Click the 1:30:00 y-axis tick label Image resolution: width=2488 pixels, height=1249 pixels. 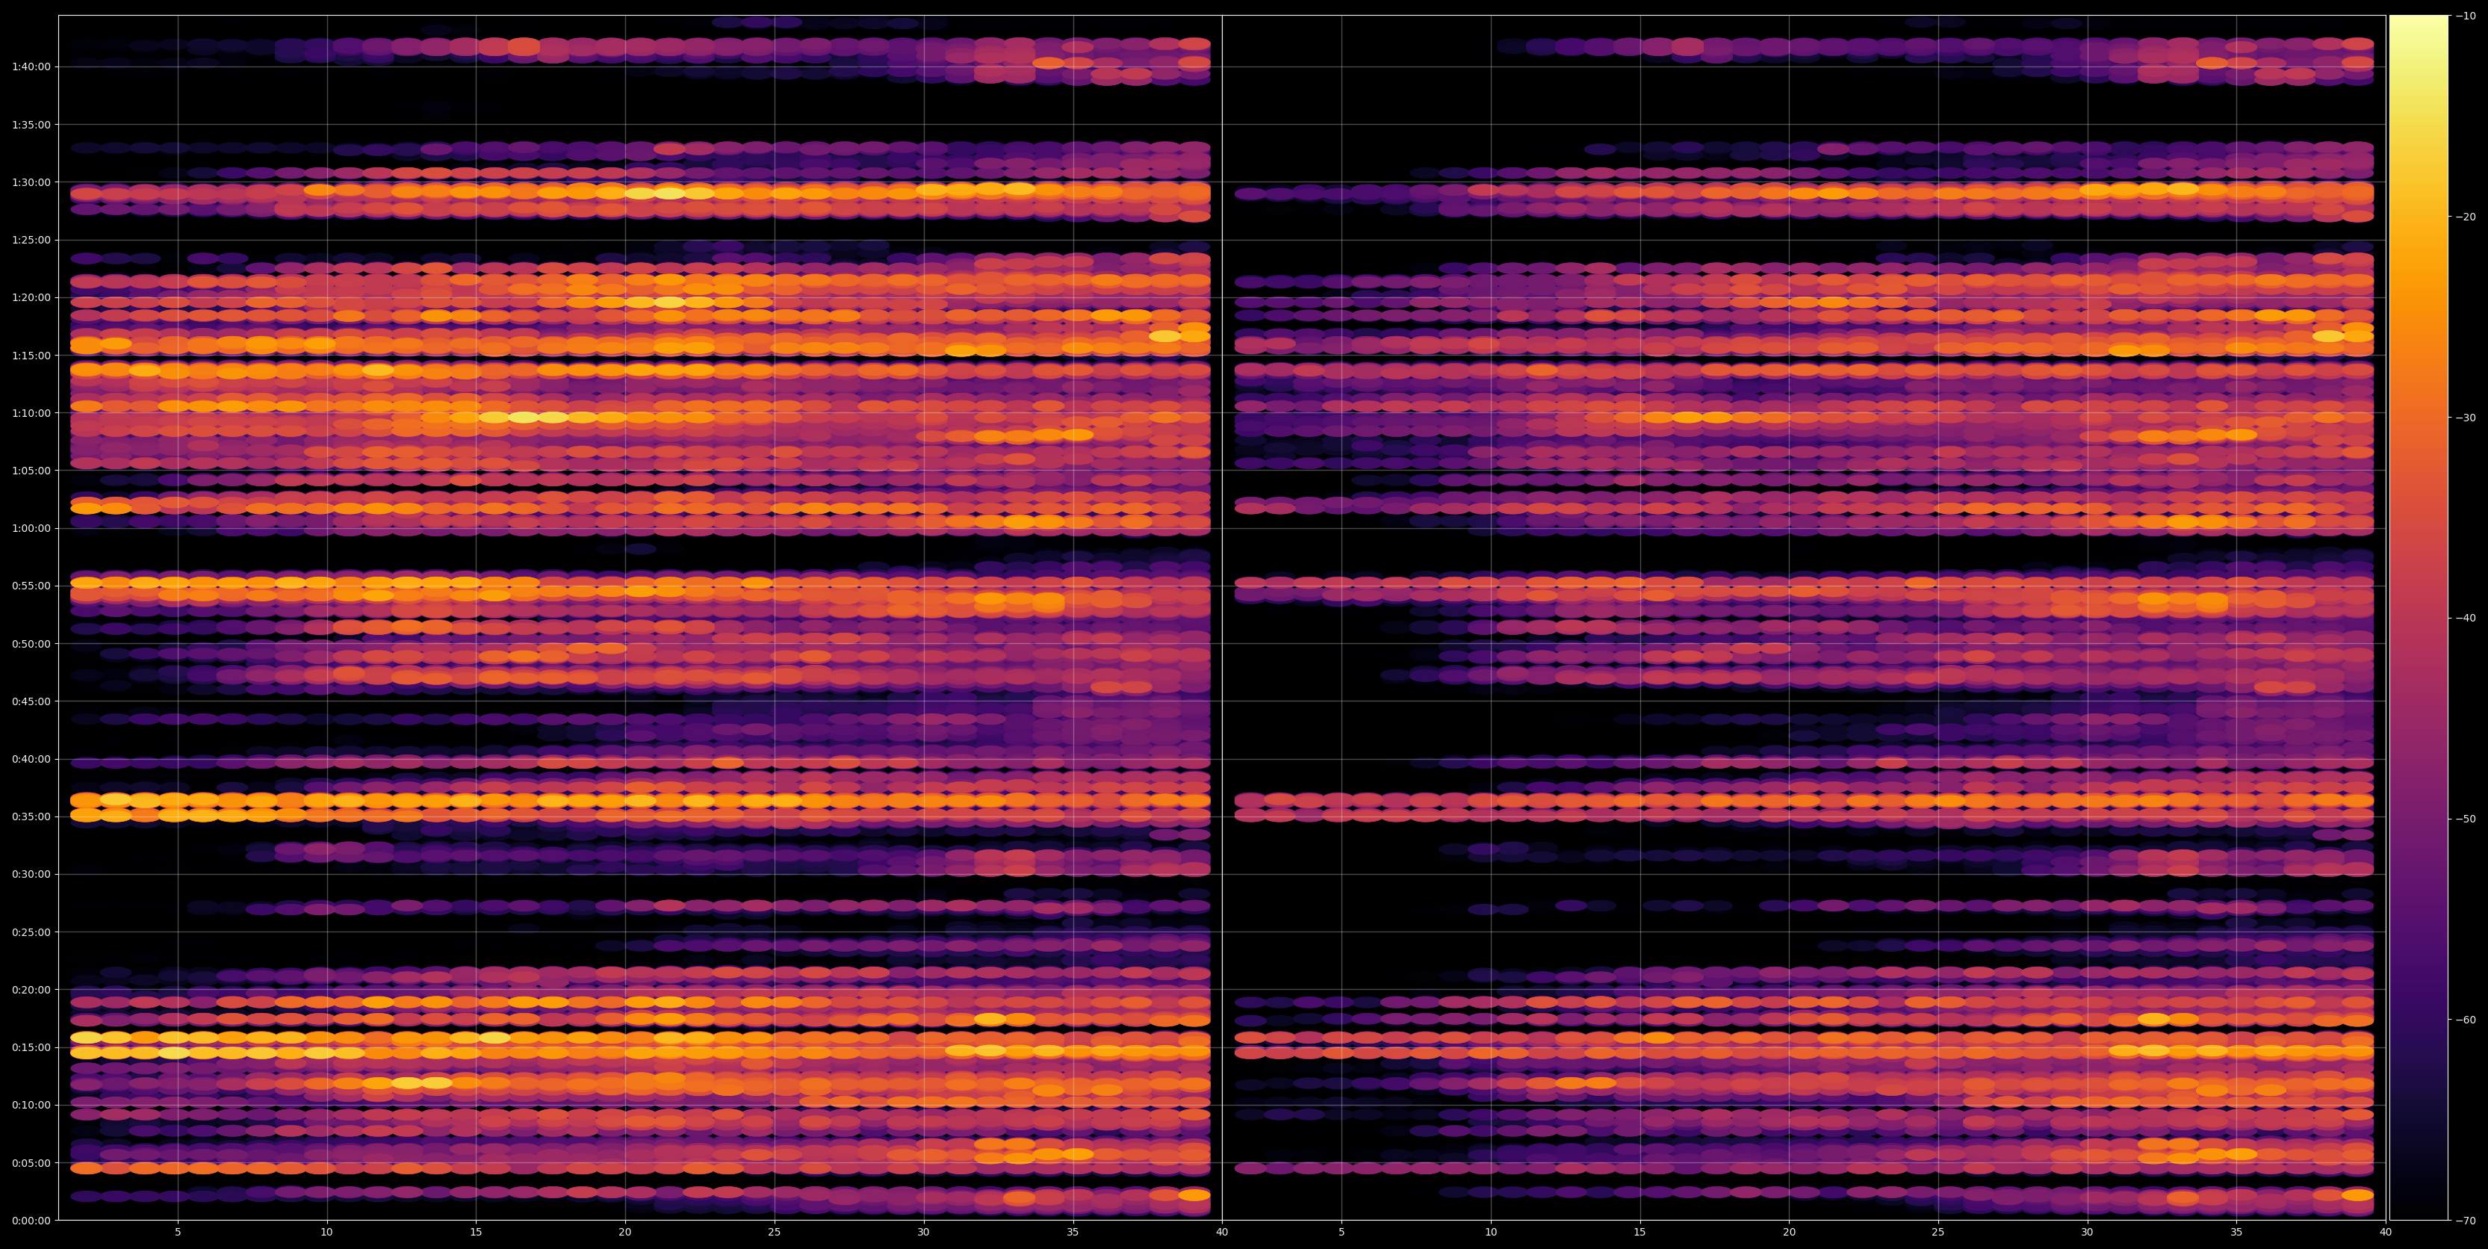click(x=32, y=182)
